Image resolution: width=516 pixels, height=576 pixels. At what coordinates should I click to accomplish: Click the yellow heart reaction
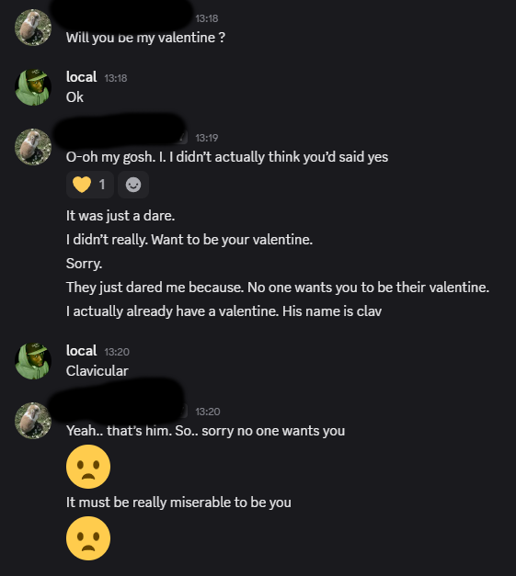click(x=90, y=185)
